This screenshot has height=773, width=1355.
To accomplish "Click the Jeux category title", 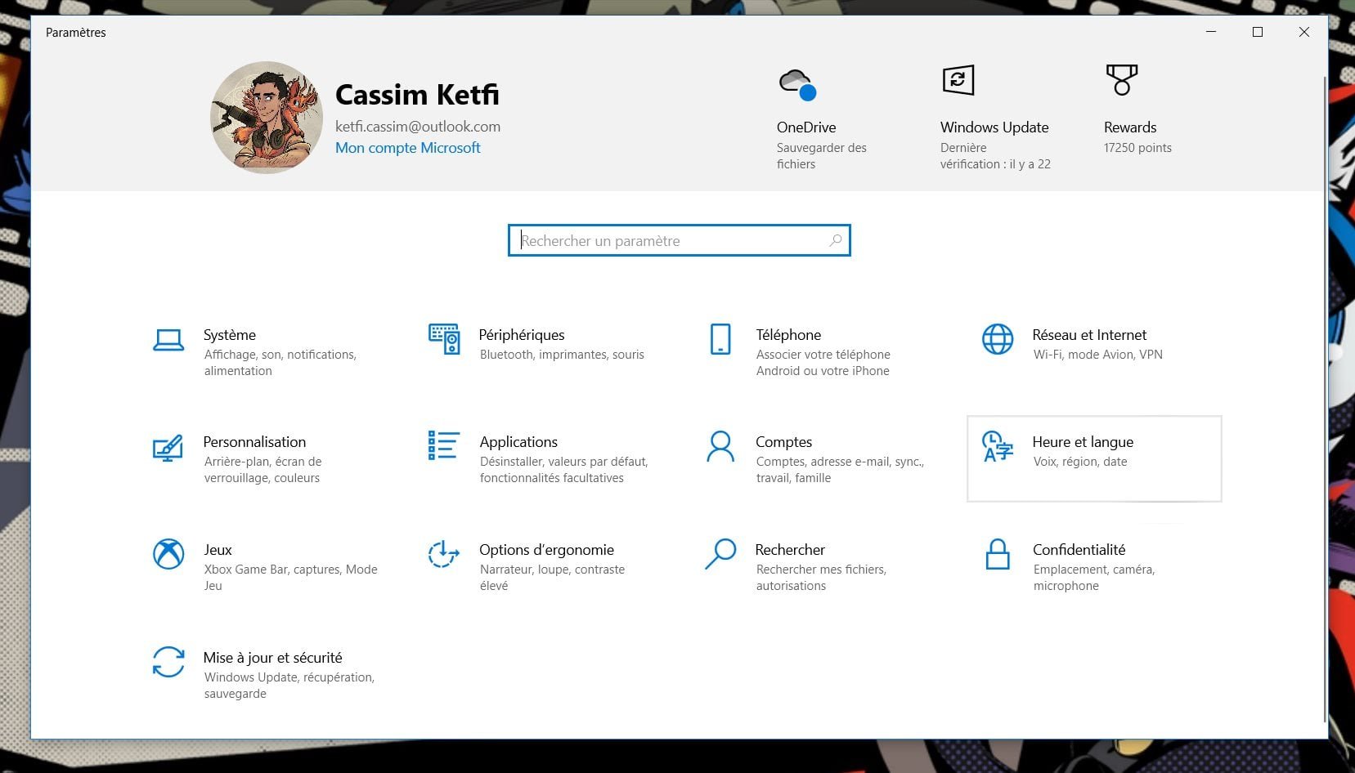I will [x=218, y=550].
